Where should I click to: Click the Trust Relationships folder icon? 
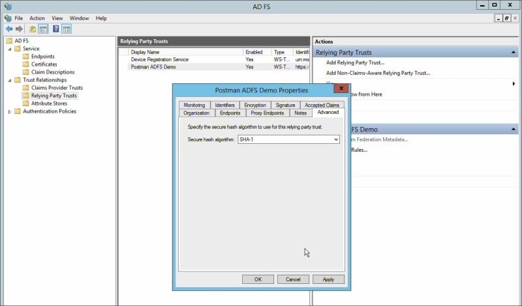point(18,80)
